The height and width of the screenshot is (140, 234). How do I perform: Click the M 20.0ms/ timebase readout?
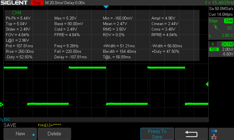pos(54,3)
